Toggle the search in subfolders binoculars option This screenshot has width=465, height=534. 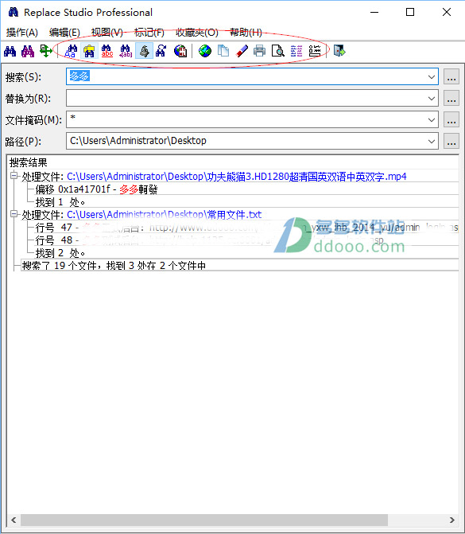coord(89,51)
